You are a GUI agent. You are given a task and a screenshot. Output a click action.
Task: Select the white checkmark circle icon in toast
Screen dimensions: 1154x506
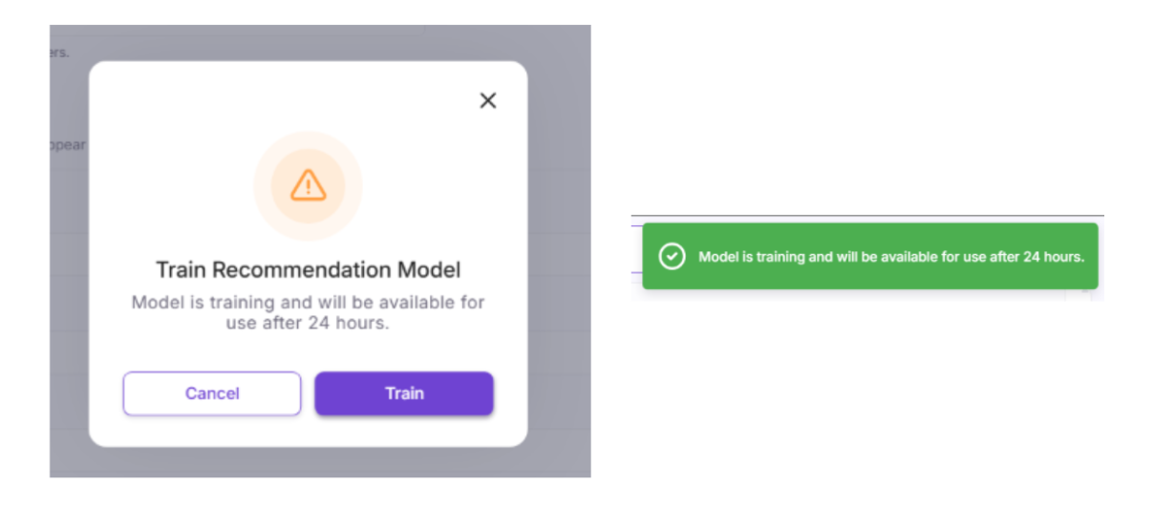(x=673, y=256)
